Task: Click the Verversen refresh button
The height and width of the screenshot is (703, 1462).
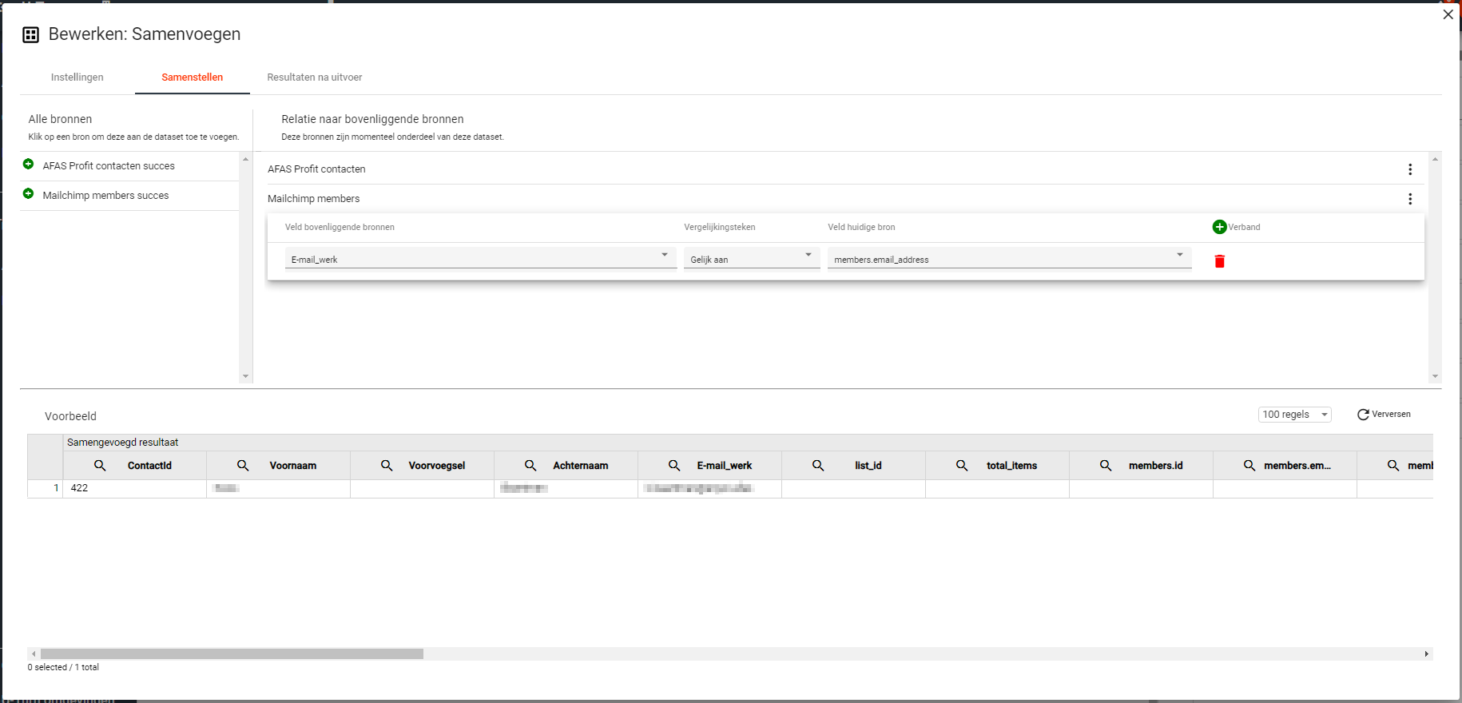Action: [x=1384, y=415]
